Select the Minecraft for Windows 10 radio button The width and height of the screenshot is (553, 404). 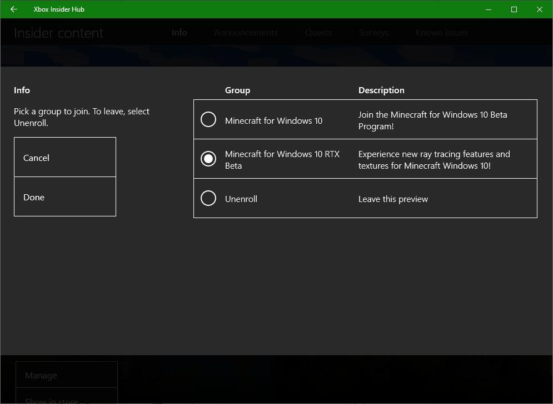click(x=208, y=119)
